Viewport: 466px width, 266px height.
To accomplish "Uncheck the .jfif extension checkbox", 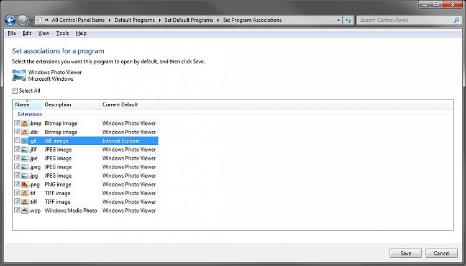I will tap(17, 149).
